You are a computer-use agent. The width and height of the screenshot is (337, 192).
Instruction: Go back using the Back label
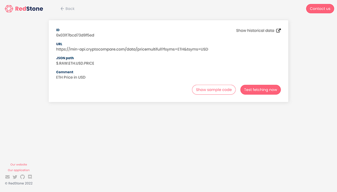pyautogui.click(x=70, y=8)
